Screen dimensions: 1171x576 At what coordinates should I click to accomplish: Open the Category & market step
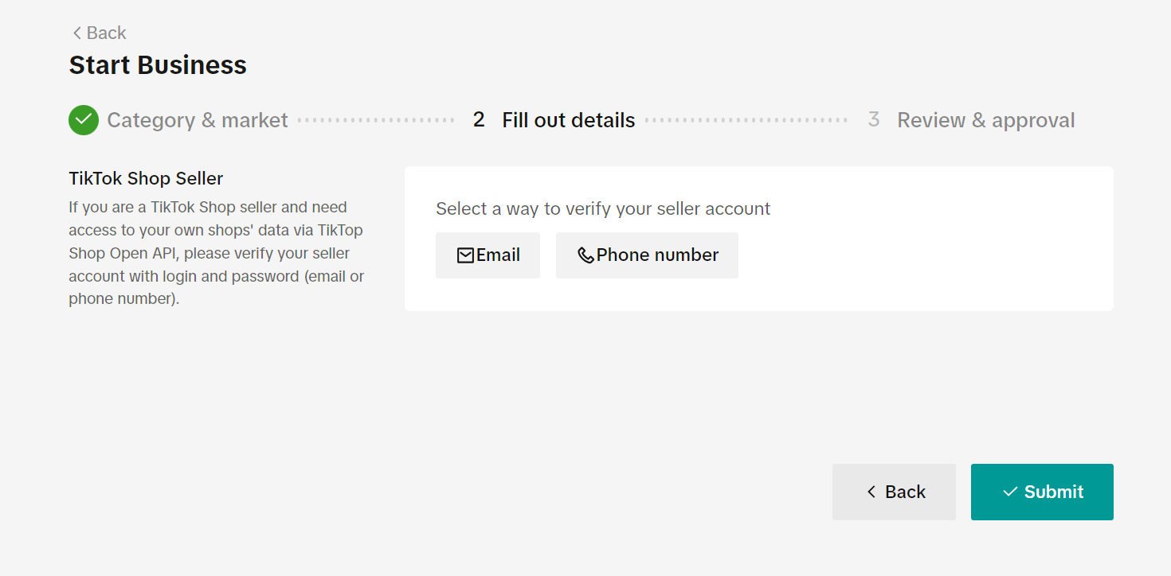[198, 120]
